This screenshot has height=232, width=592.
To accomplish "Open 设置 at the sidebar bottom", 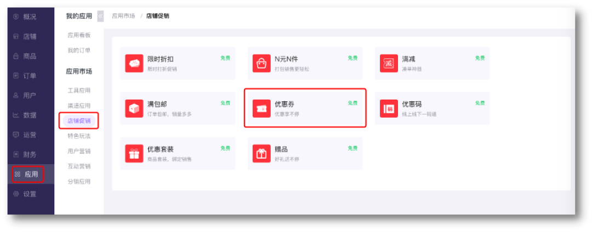I will [x=25, y=194].
